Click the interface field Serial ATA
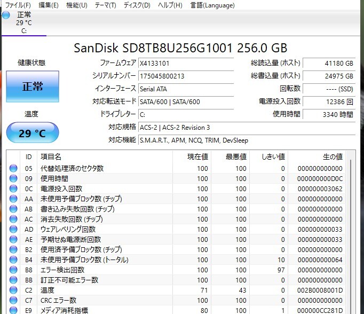 [186, 89]
